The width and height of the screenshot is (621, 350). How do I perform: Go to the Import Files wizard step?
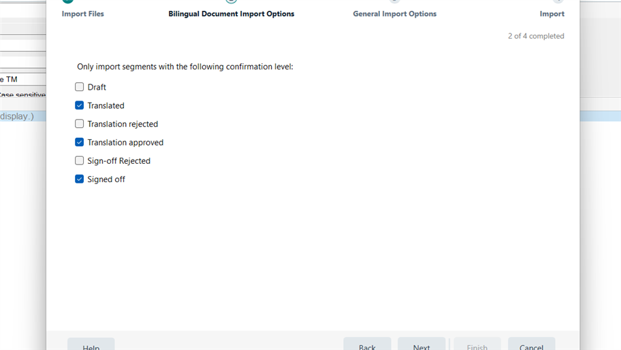tap(83, 14)
